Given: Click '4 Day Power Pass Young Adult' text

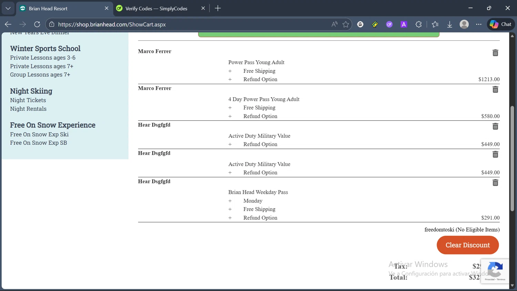Looking at the screenshot, I should tap(264, 99).
